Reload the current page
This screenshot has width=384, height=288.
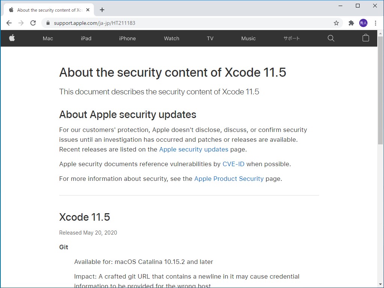coord(33,23)
